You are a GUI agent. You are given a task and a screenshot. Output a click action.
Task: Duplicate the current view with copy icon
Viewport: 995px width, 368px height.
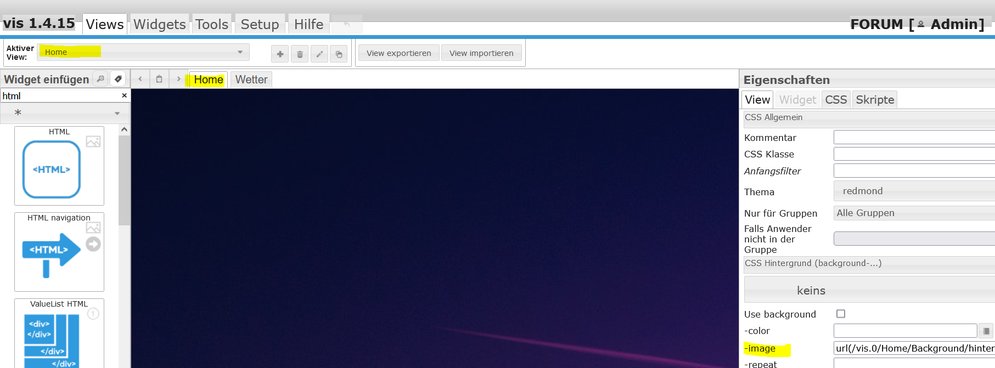[339, 54]
